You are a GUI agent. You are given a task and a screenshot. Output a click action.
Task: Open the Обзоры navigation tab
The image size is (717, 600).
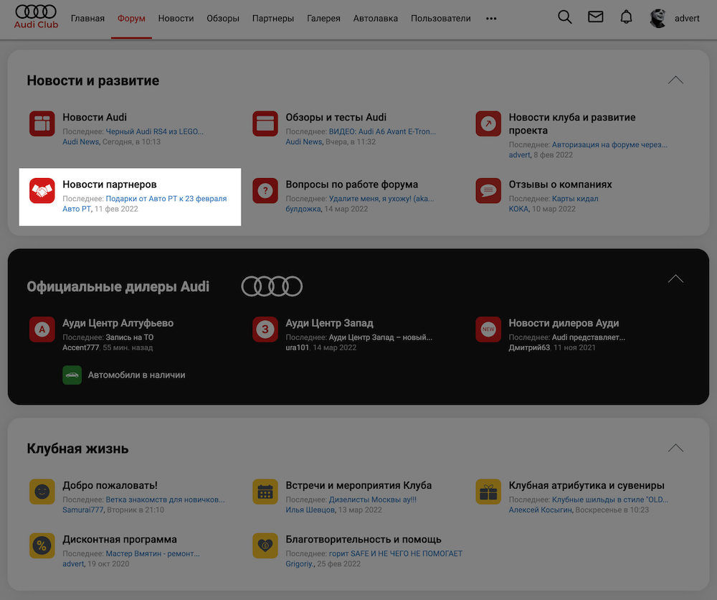(223, 19)
